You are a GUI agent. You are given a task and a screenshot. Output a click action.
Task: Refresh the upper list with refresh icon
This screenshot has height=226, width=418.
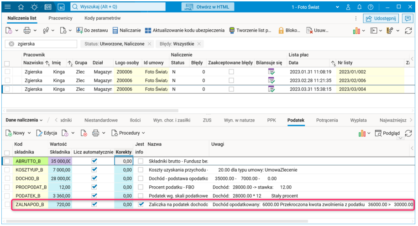click(408, 31)
